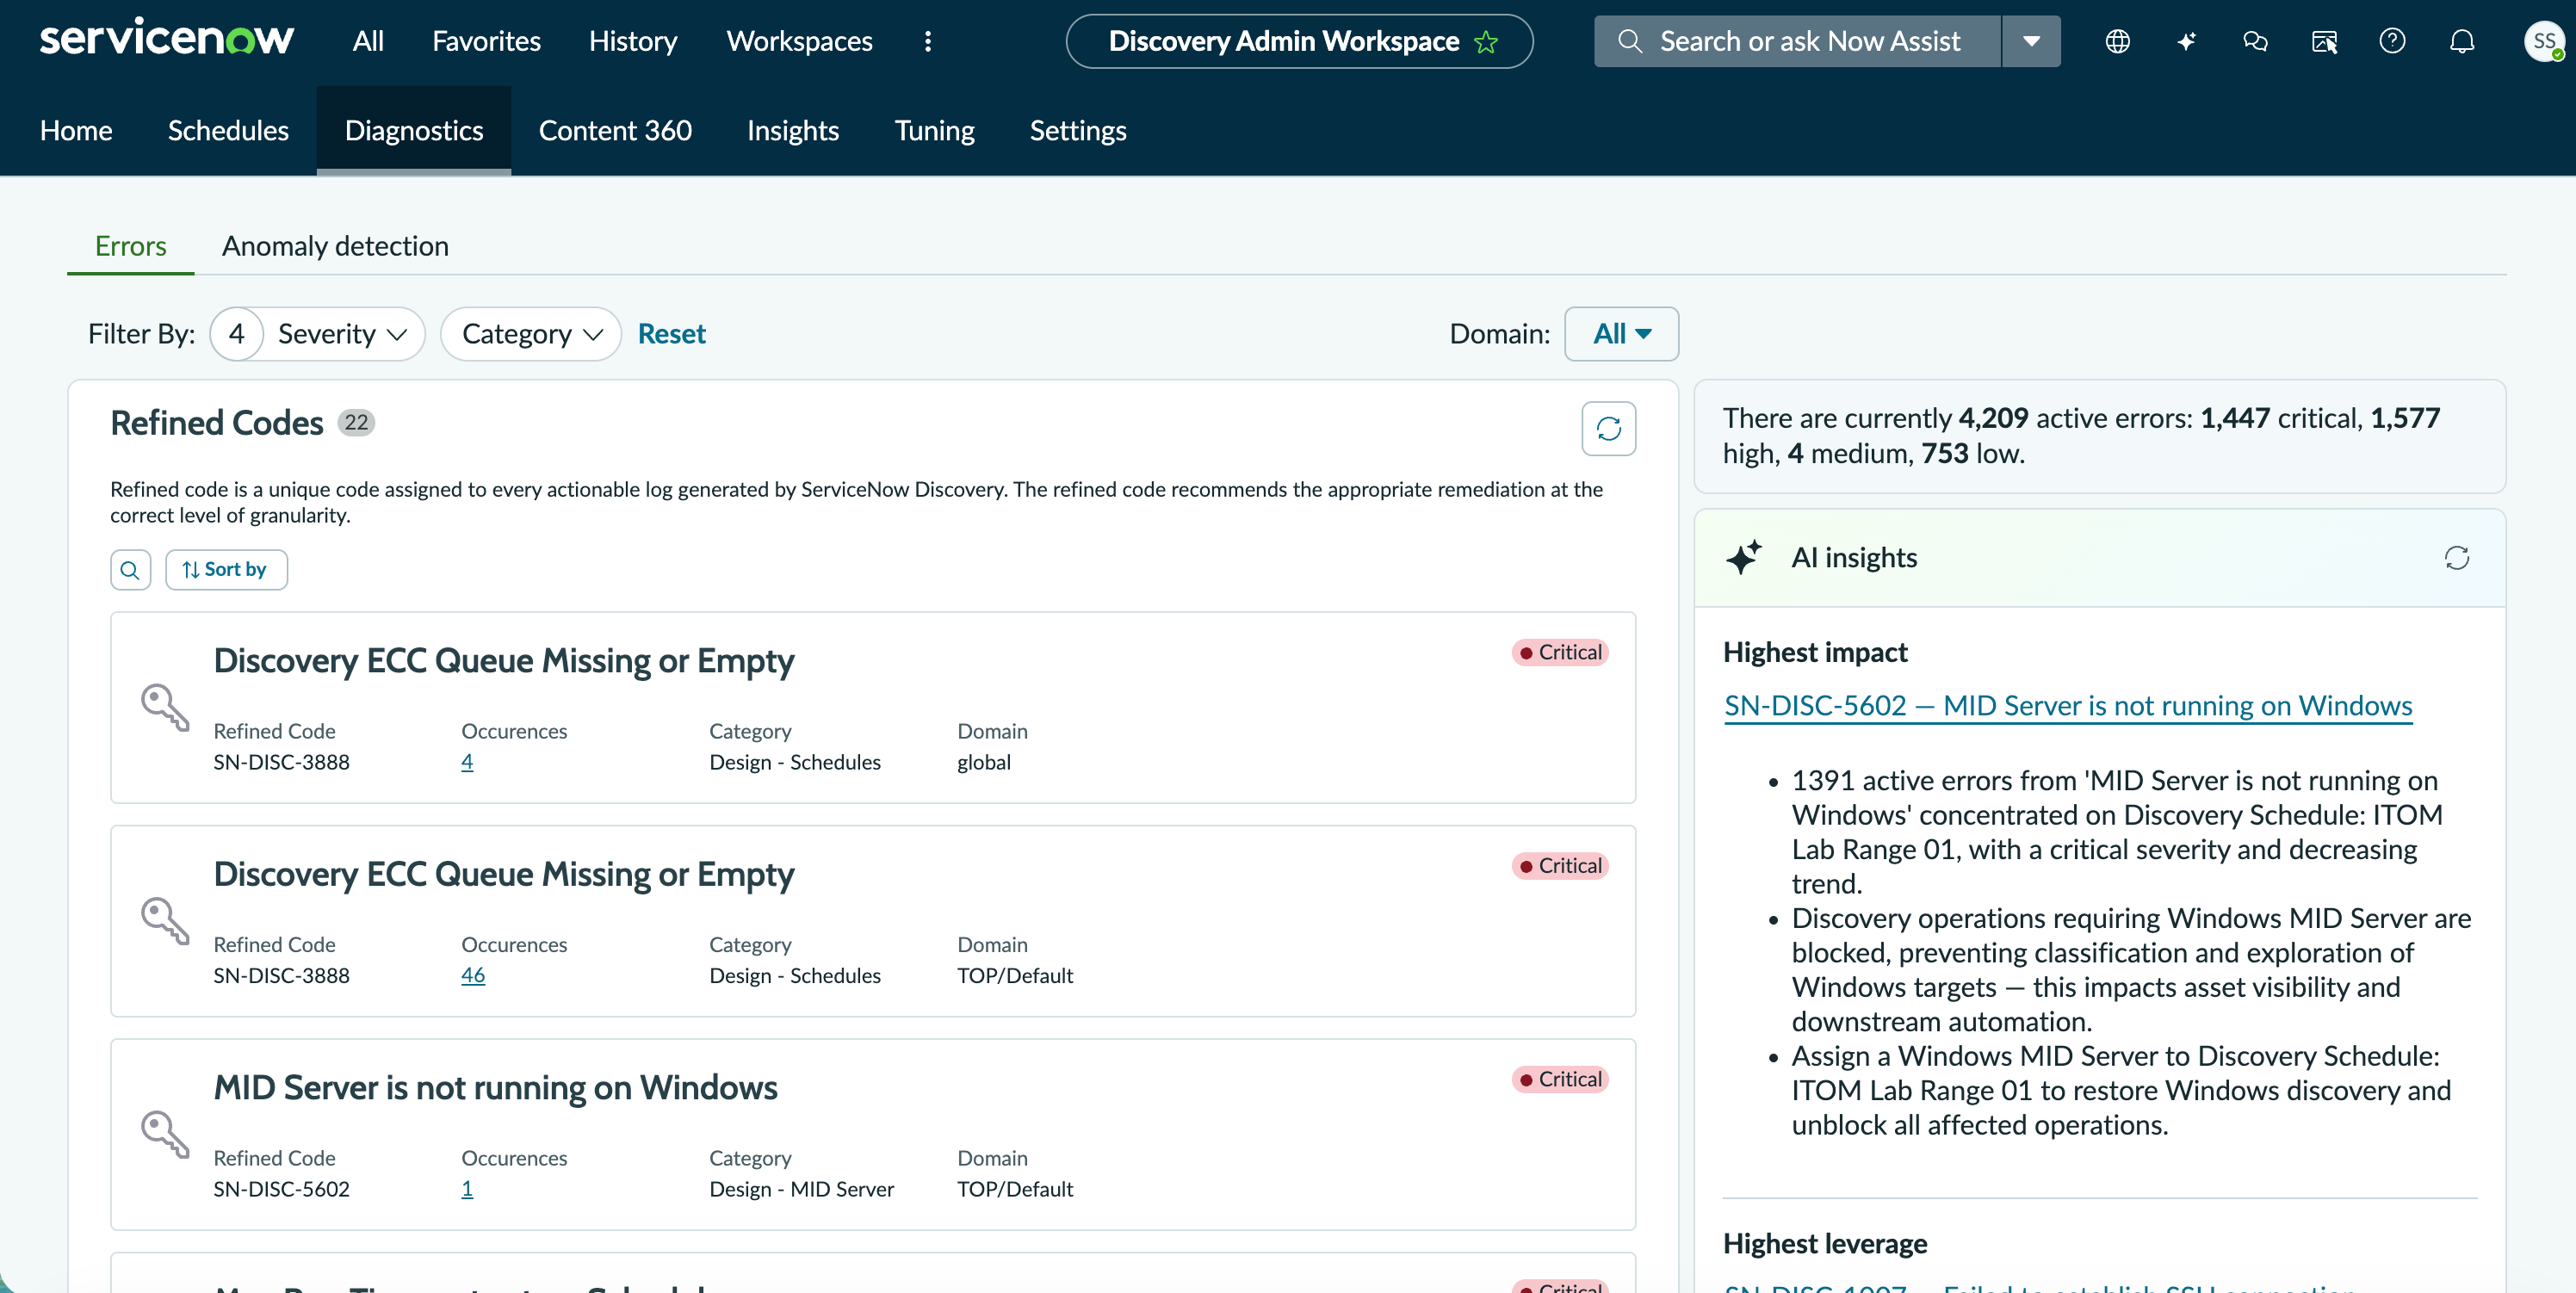Switch to the Content 360 tab
The image size is (2576, 1293).
click(x=615, y=130)
